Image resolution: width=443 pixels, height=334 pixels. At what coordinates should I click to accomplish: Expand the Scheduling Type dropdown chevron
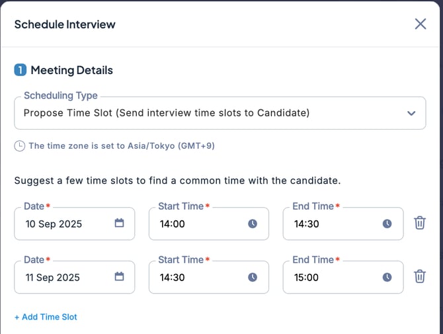411,113
